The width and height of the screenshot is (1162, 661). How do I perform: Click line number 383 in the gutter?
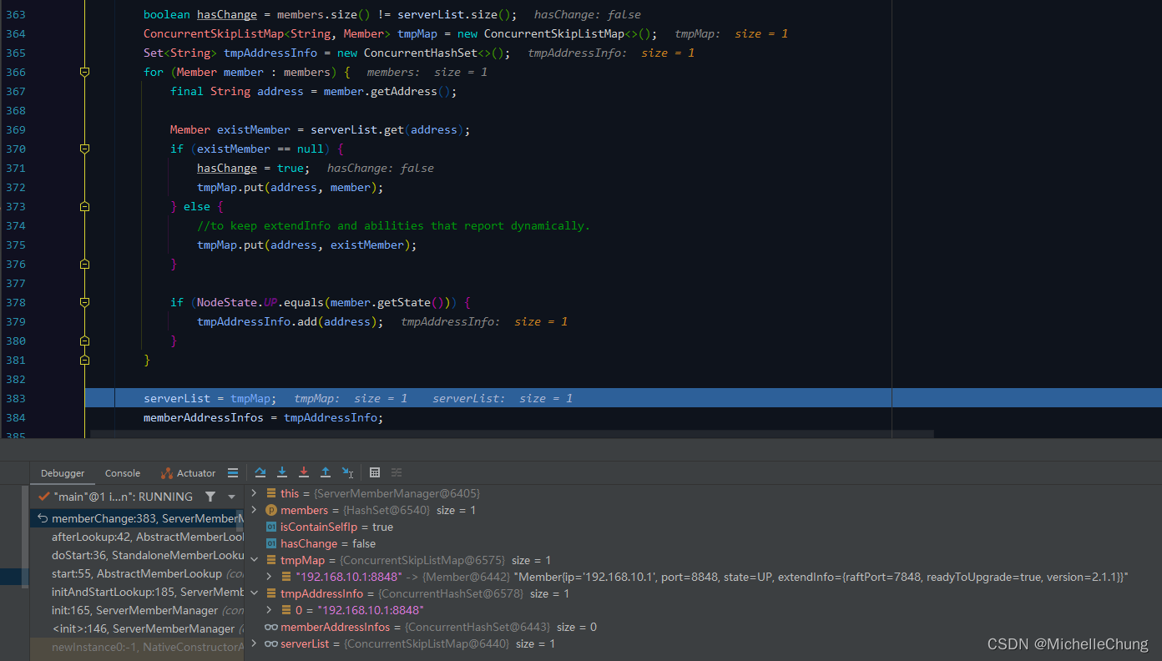click(15, 398)
